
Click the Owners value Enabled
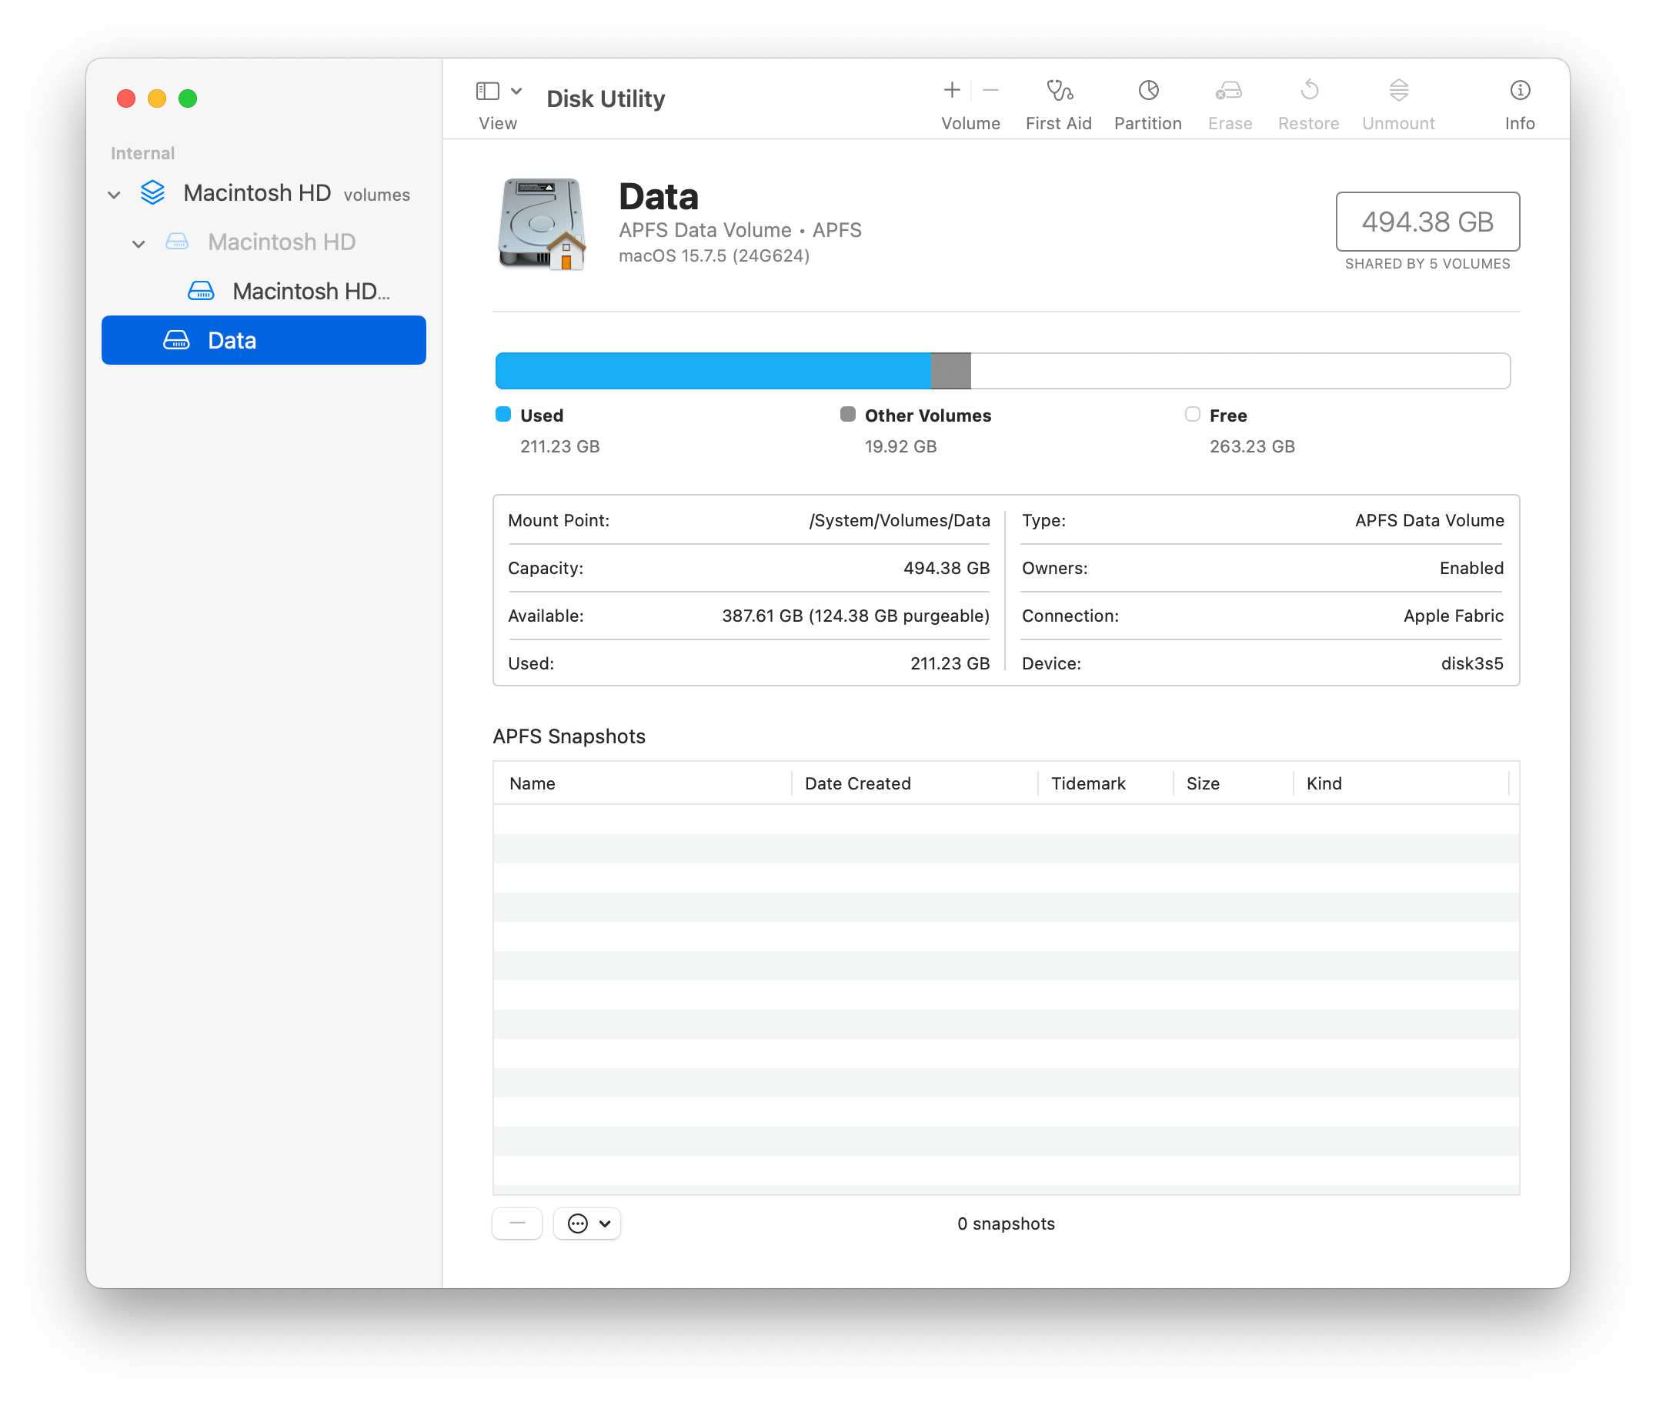pyautogui.click(x=1471, y=569)
